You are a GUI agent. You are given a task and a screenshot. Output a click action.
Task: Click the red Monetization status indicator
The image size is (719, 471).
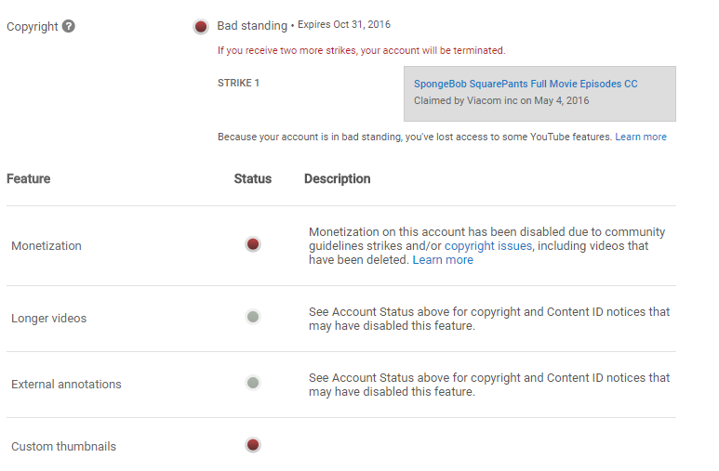(253, 244)
